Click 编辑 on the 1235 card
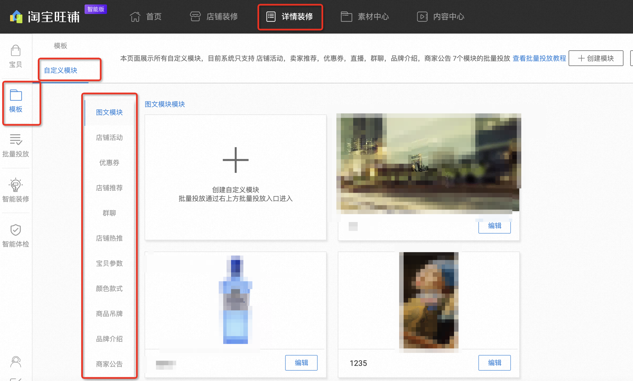 point(494,363)
